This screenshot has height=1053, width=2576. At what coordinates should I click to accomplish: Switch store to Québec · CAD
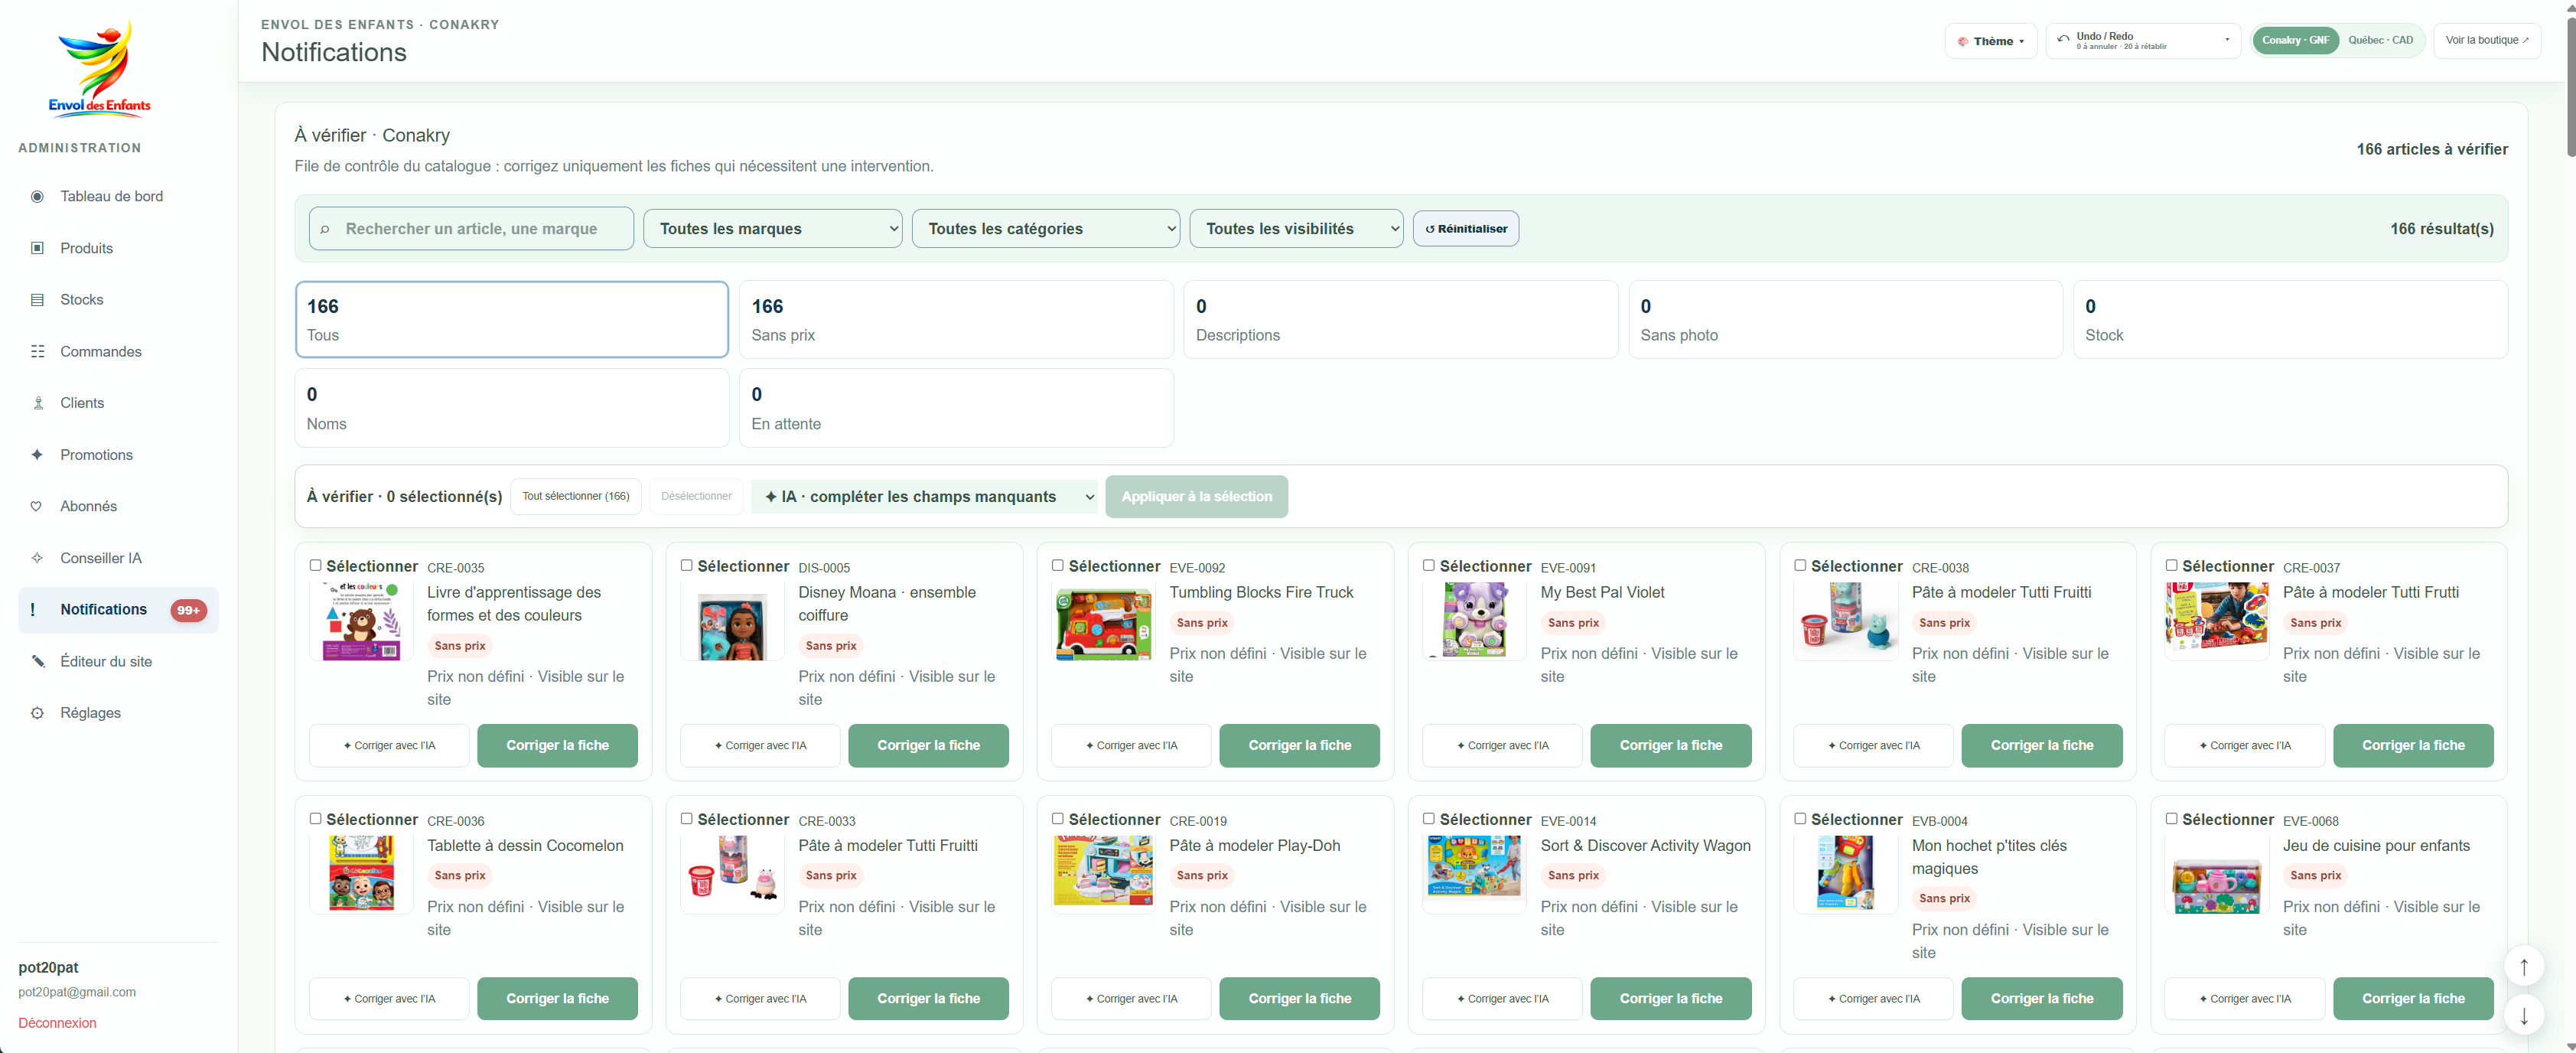[x=2380, y=40]
